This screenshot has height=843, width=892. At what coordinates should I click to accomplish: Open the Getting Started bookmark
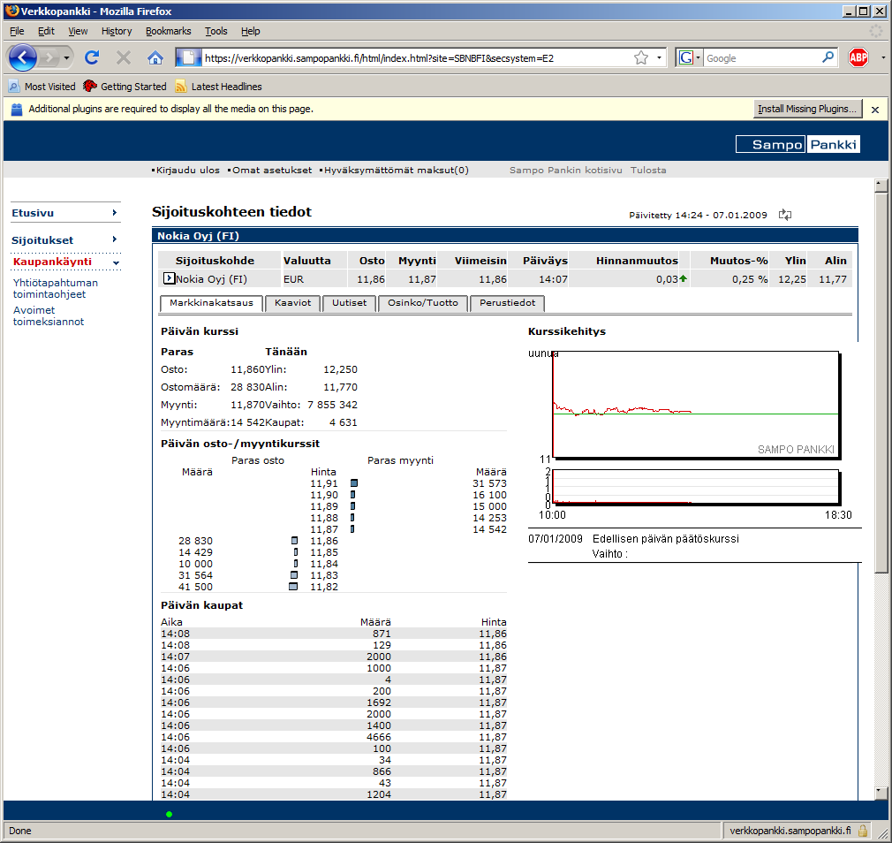click(x=125, y=87)
